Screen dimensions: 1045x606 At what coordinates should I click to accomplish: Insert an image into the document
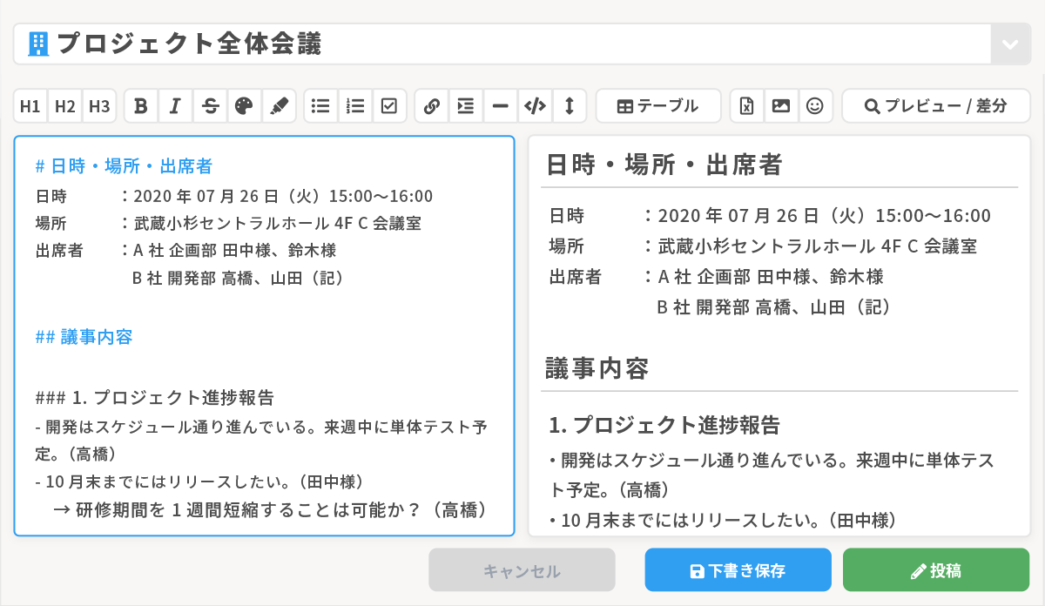point(781,106)
